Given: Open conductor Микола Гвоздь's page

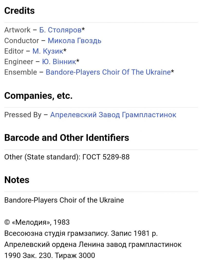Looking at the screenshot, I should coord(75,40).
